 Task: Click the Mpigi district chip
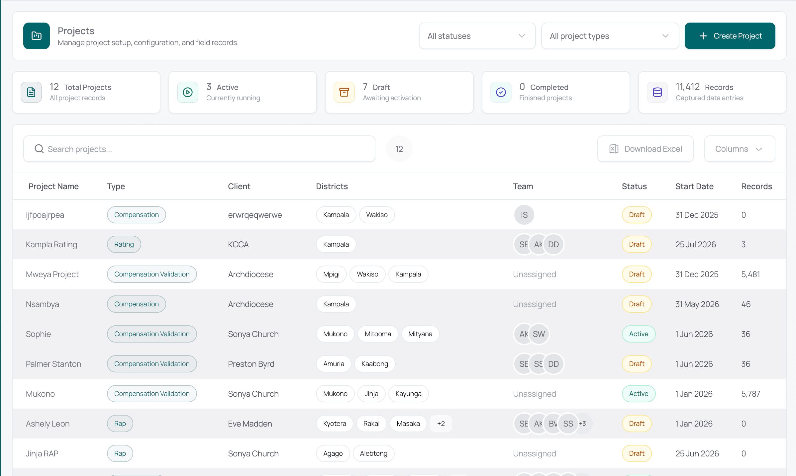[x=331, y=274]
